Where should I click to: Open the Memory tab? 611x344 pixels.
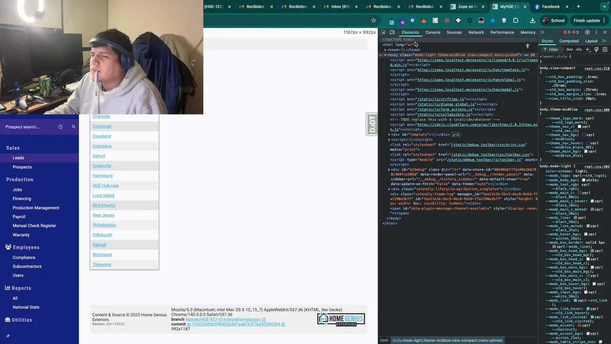tap(528, 32)
